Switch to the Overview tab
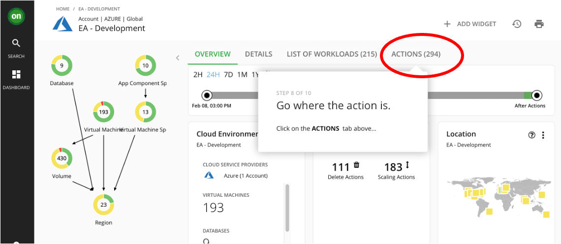This screenshot has width=561, height=244. point(213,54)
